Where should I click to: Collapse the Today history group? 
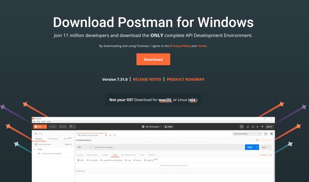click(x=35, y=149)
